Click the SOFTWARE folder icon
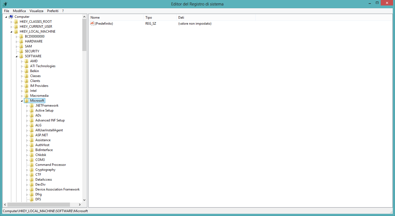This screenshot has height=216, width=395. coord(21,56)
